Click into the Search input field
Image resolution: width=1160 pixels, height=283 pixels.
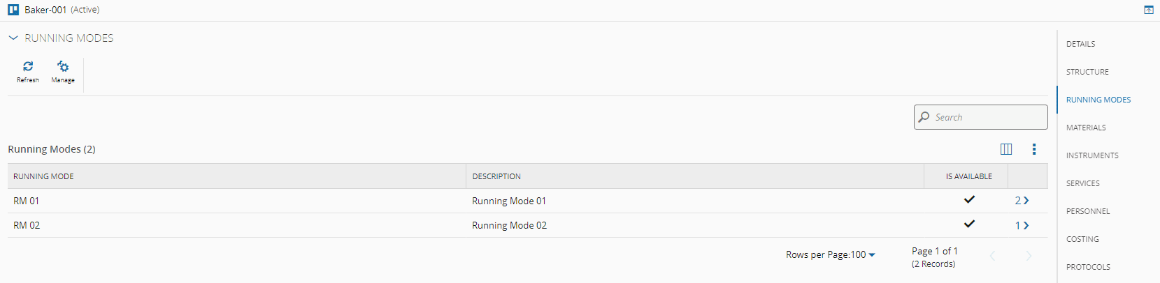pyautogui.click(x=987, y=117)
